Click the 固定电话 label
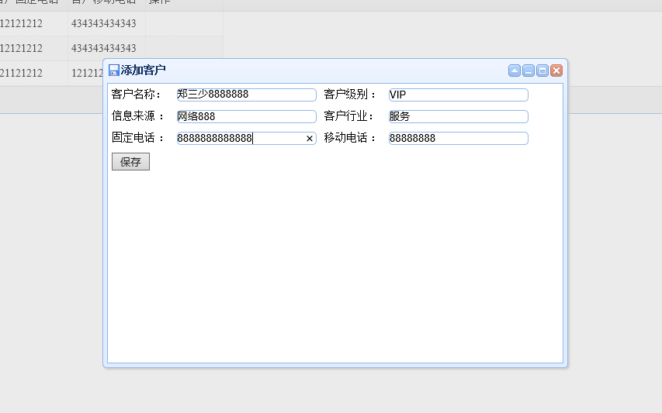This screenshot has width=662, height=413. (x=137, y=138)
